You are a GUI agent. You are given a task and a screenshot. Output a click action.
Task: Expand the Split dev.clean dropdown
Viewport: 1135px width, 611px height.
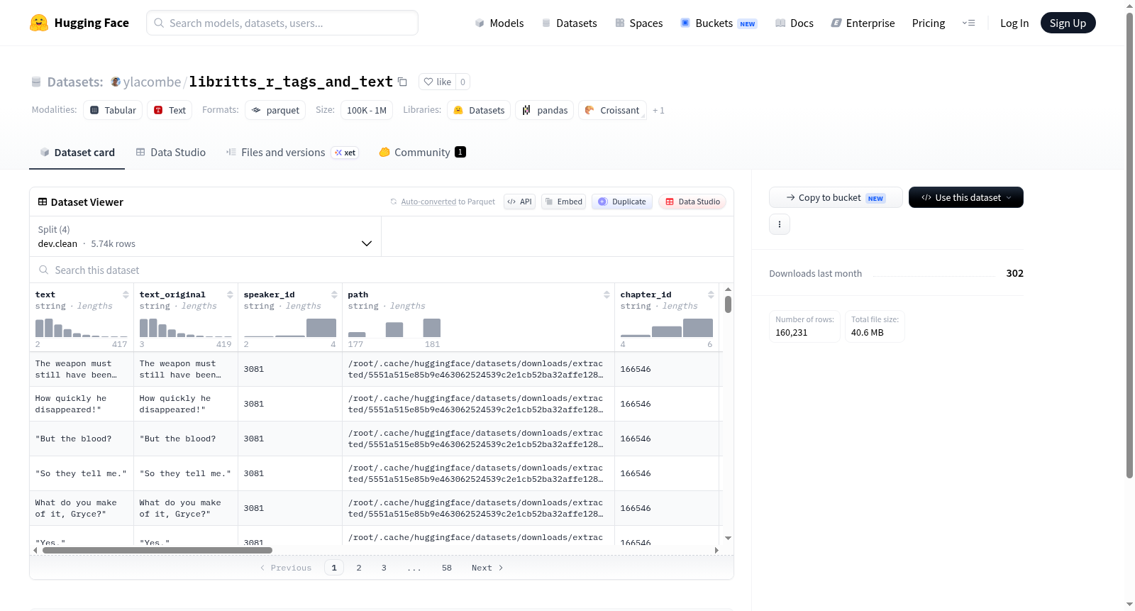[x=205, y=236]
